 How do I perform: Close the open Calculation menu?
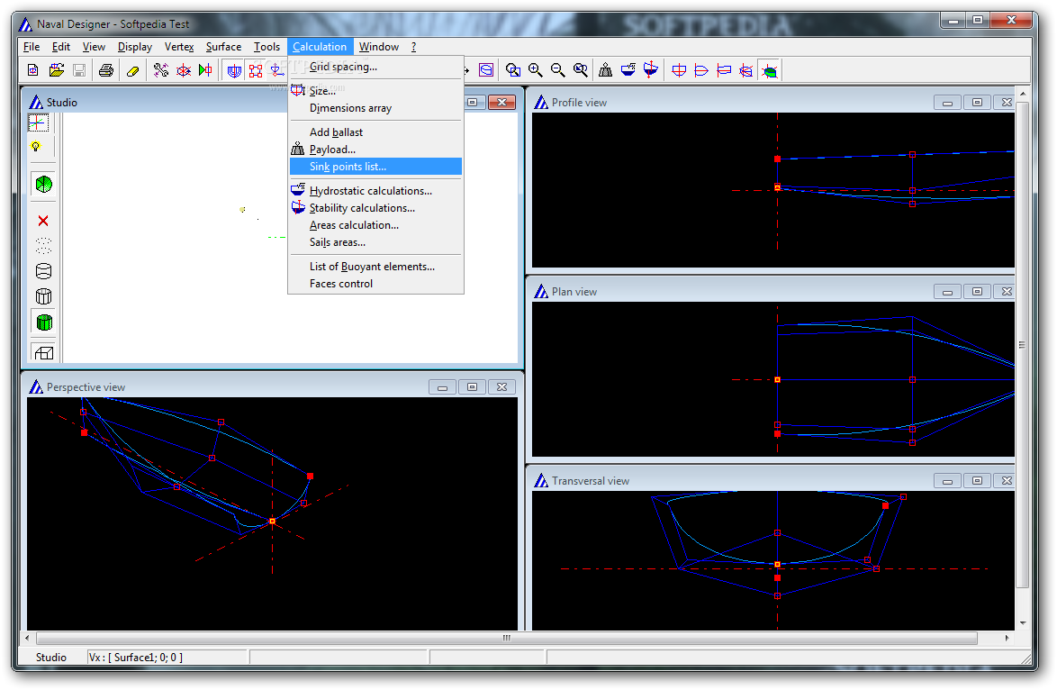coord(320,47)
